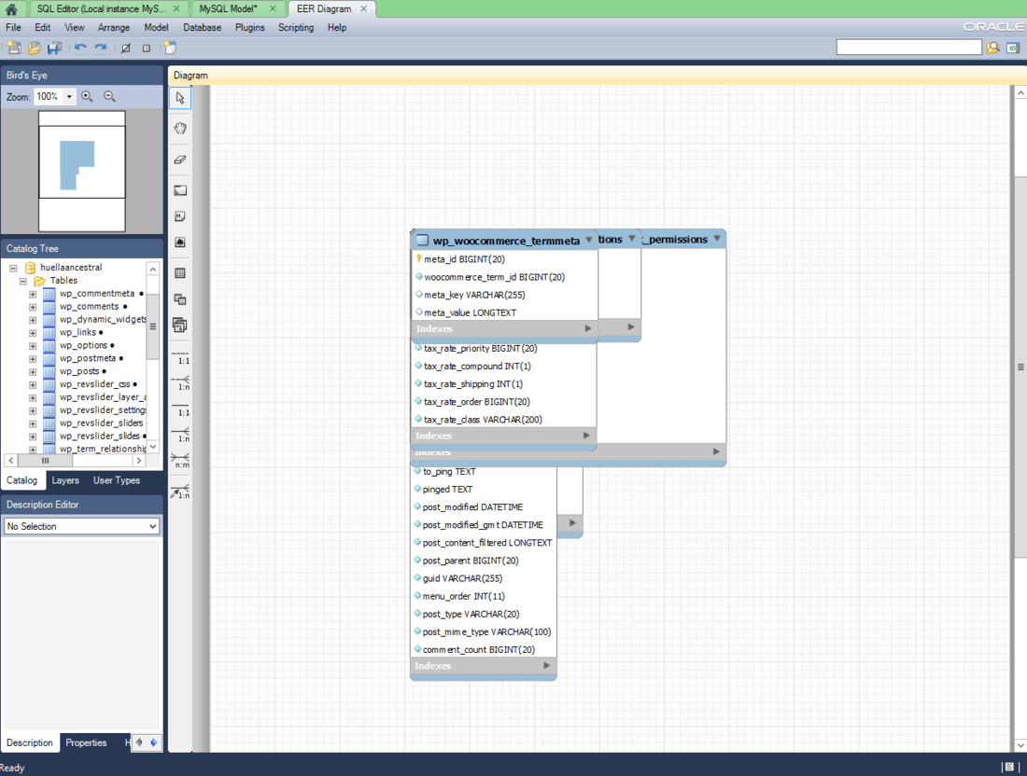The width and height of the screenshot is (1027, 776).
Task: Click the catalog tree horizontal scrollbar
Action: tap(74, 461)
